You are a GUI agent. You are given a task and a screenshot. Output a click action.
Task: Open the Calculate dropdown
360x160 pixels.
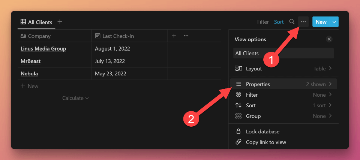coord(75,98)
